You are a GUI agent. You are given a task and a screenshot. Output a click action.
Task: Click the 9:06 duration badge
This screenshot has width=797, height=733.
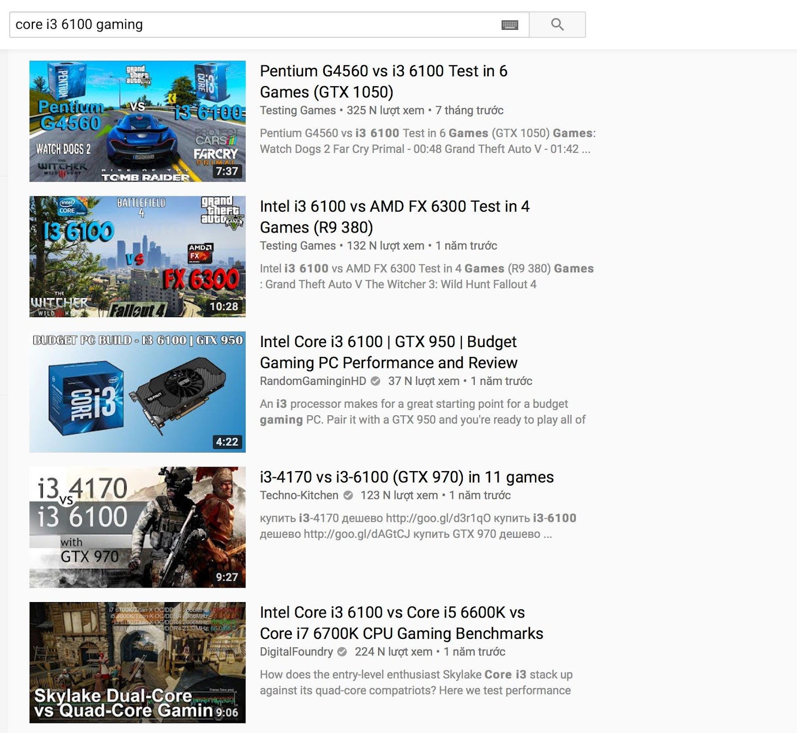pos(227,713)
